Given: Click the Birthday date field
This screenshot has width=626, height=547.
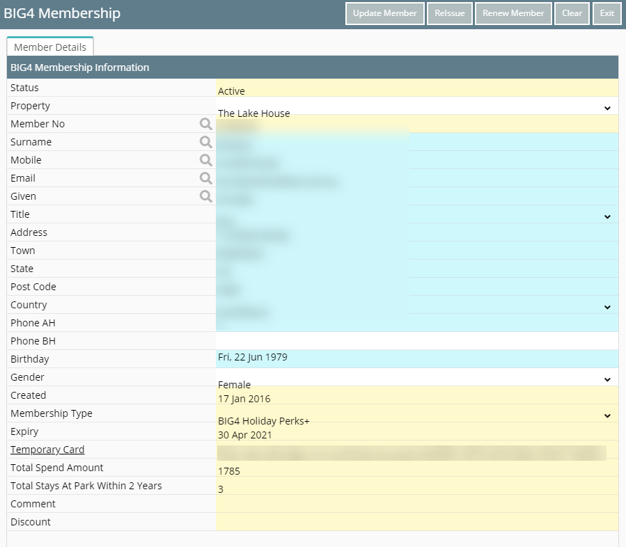Looking at the screenshot, I should (x=417, y=359).
